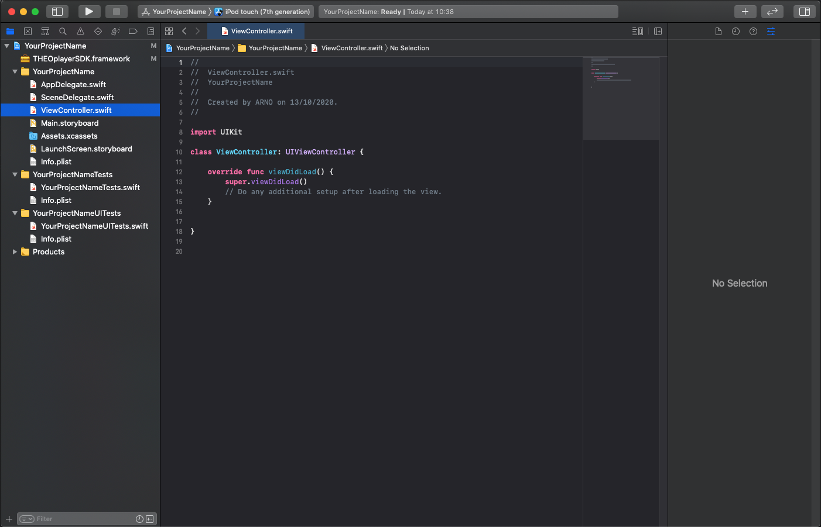Open the Find navigator magnifier icon
The image size is (821, 527).
pos(63,32)
